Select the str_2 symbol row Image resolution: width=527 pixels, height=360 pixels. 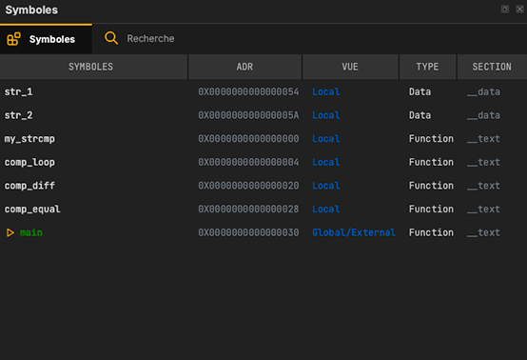(x=263, y=115)
